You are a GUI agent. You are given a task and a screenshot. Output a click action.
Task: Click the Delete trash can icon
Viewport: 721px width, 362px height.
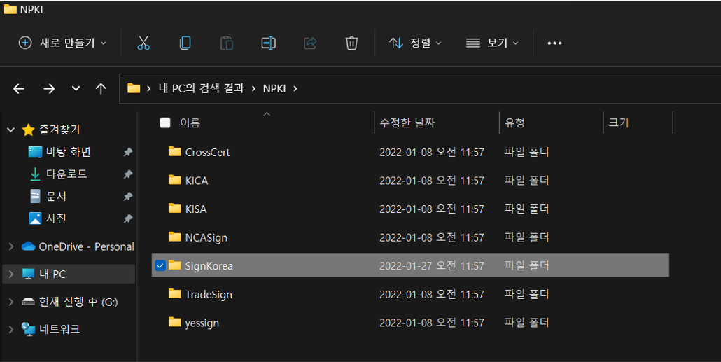(352, 43)
